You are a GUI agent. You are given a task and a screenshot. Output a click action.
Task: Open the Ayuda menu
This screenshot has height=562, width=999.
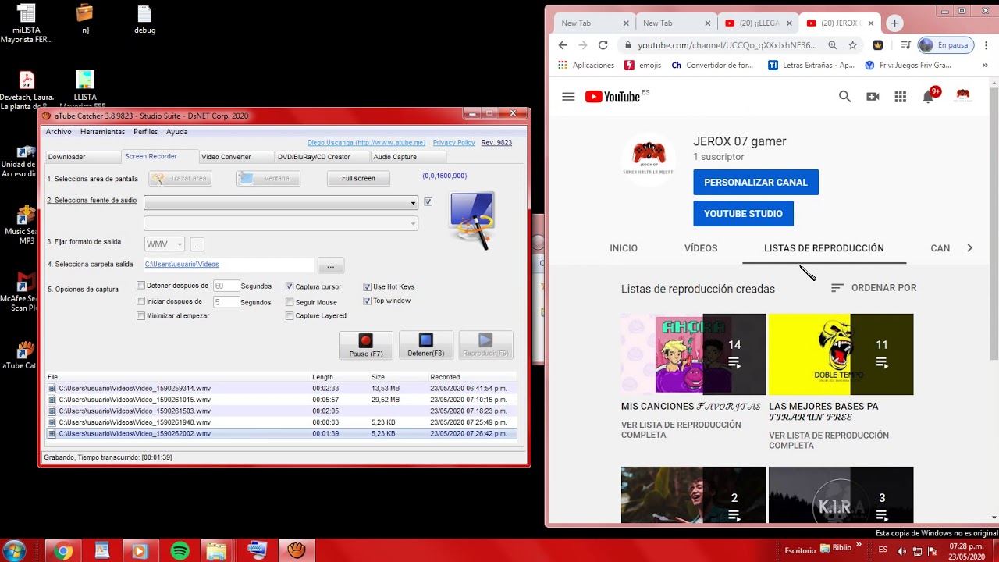[176, 132]
